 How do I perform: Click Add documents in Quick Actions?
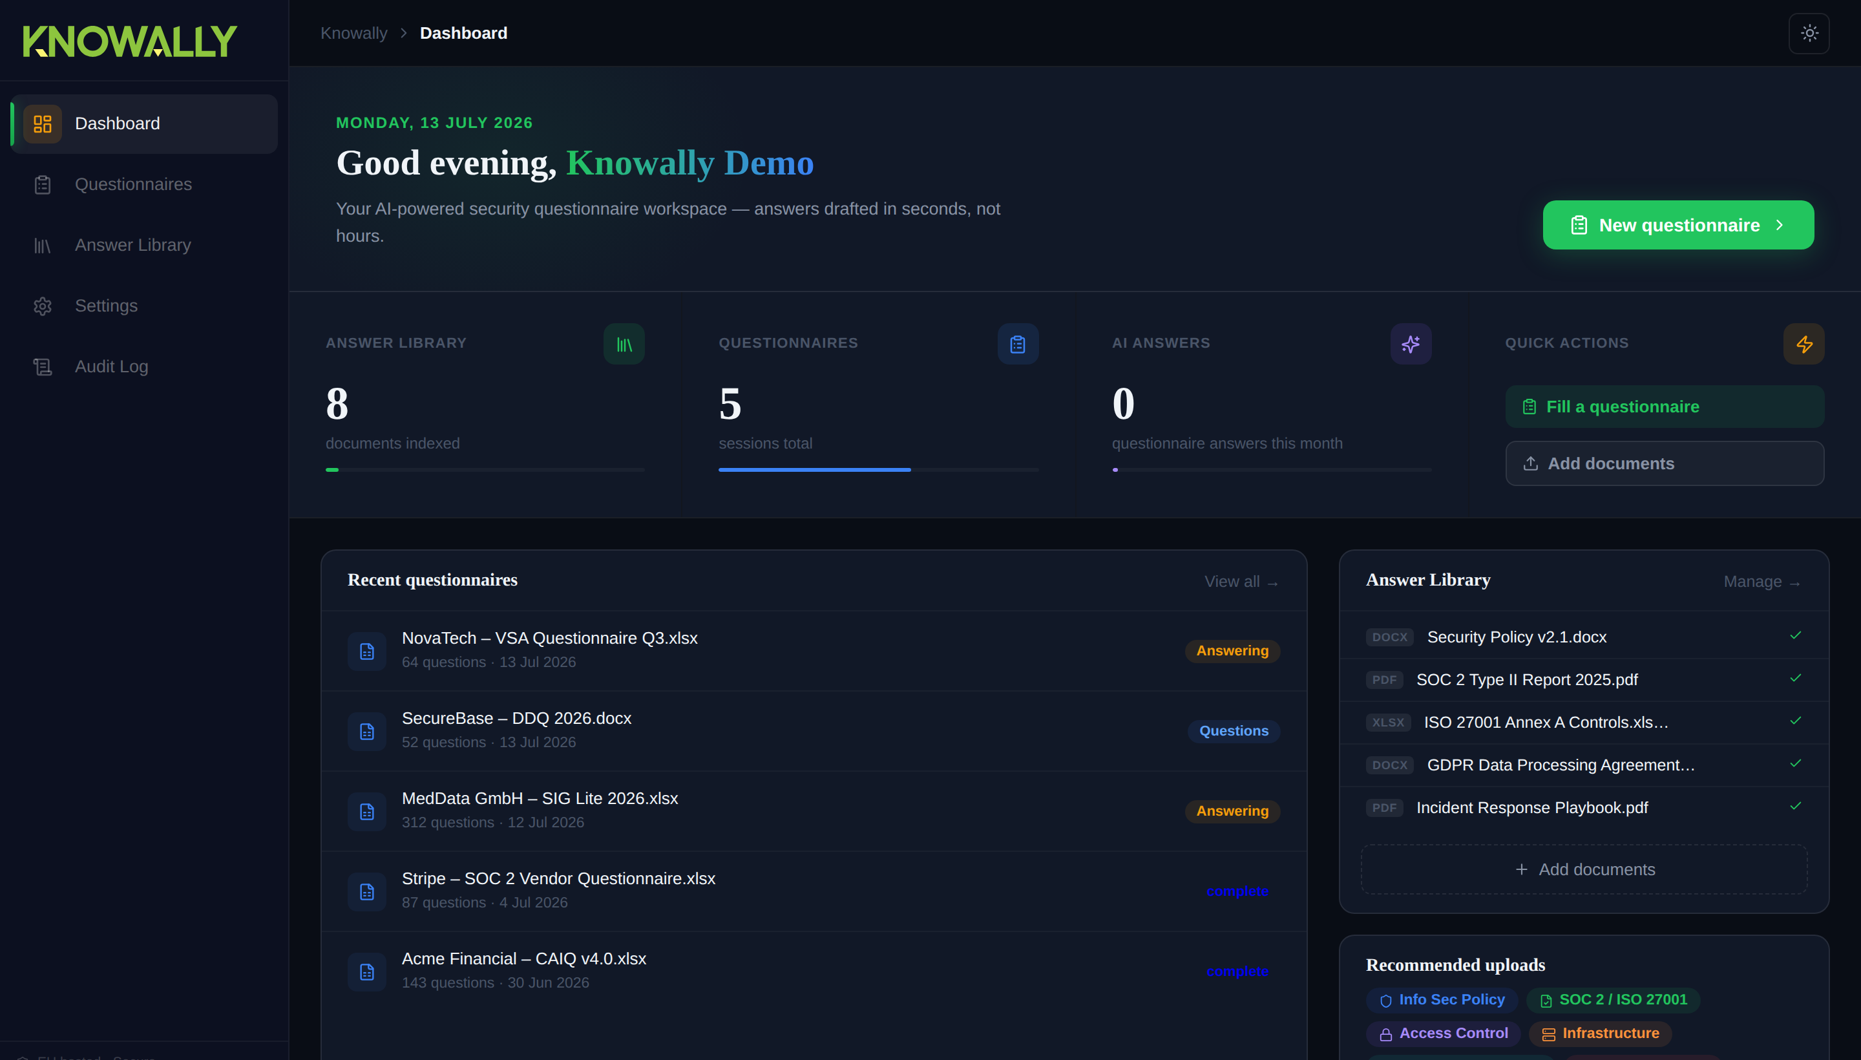(x=1665, y=464)
